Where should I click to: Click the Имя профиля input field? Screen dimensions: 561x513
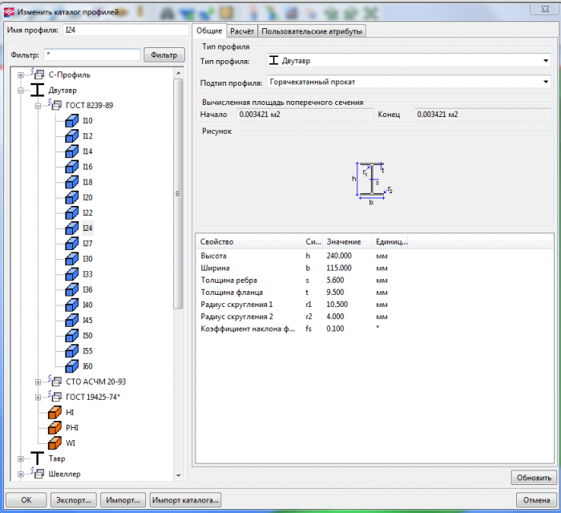point(124,30)
